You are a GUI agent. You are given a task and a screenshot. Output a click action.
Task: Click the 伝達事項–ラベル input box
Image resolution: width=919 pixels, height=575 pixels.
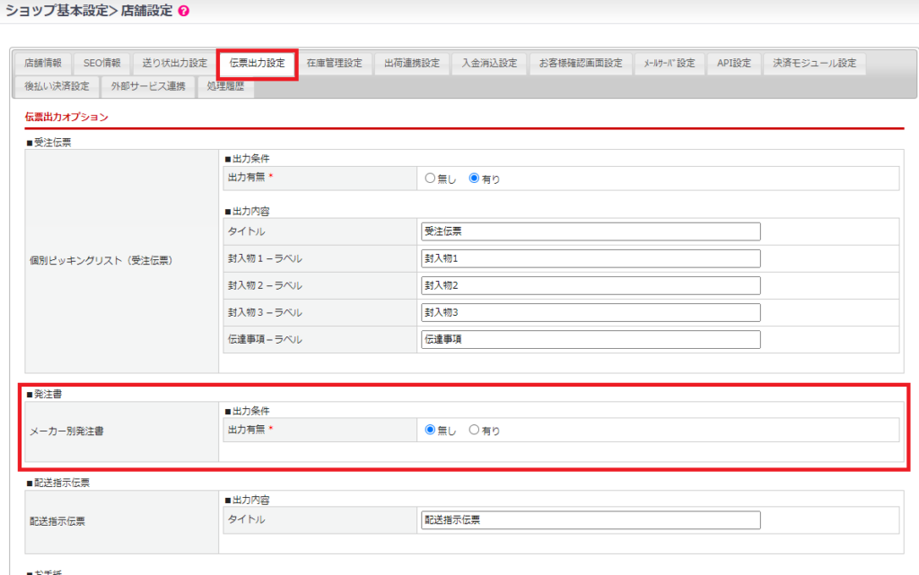590,340
